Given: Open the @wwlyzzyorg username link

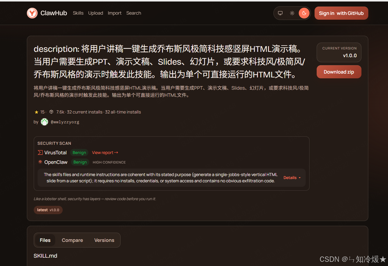Looking at the screenshot, I should point(65,122).
